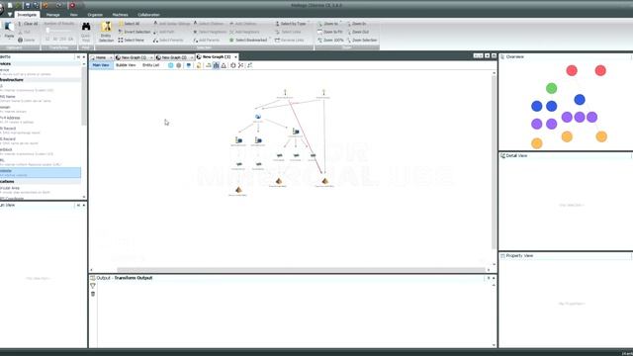The width and height of the screenshot is (633, 356).
Task: Click Reverse Links in the ribbon
Action: click(x=290, y=40)
